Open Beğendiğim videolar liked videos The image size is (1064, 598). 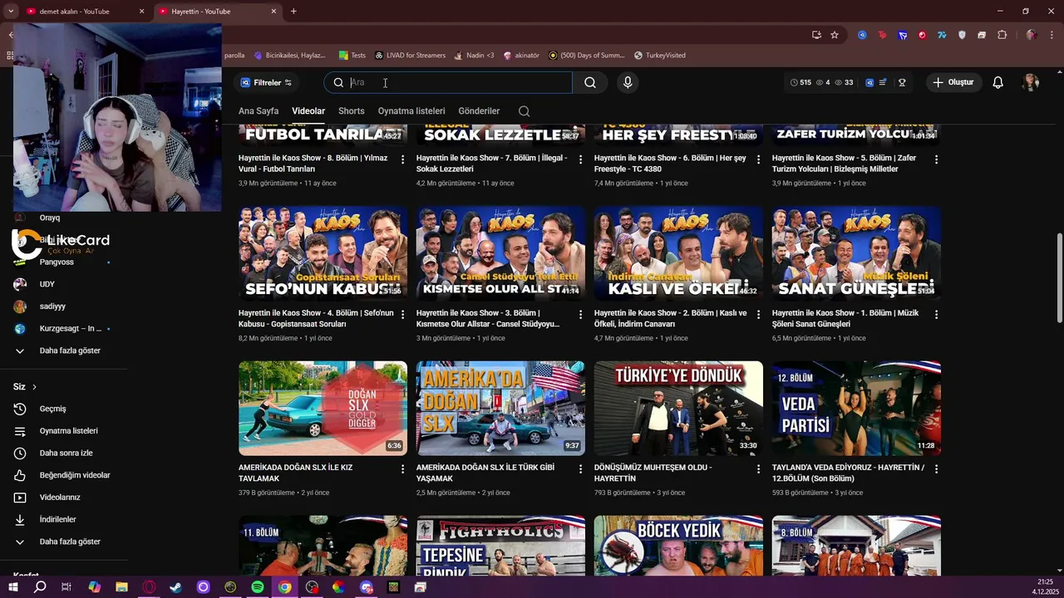[x=75, y=475]
